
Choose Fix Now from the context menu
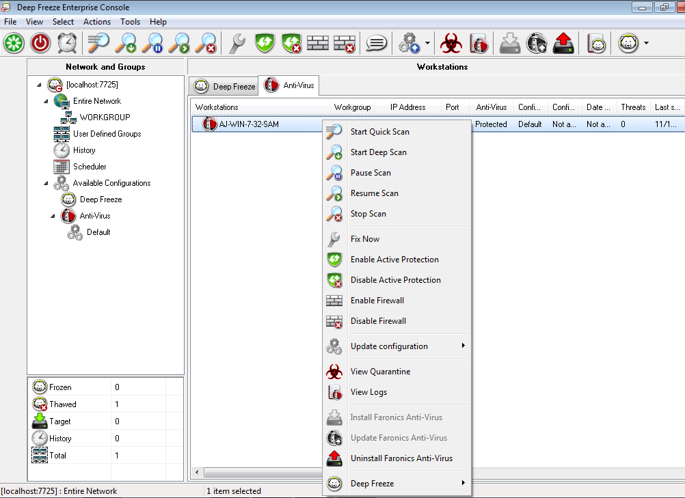coord(397,239)
